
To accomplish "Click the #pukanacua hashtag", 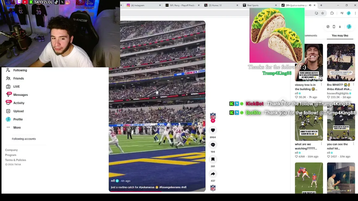I will tap(147, 187).
